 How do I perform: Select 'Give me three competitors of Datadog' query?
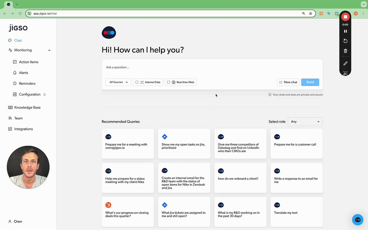click(240, 143)
